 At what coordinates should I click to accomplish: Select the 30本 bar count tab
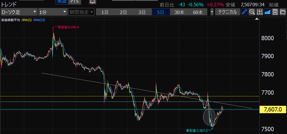[x=179, y=12]
